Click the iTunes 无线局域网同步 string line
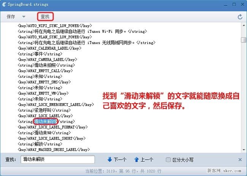 87,42
